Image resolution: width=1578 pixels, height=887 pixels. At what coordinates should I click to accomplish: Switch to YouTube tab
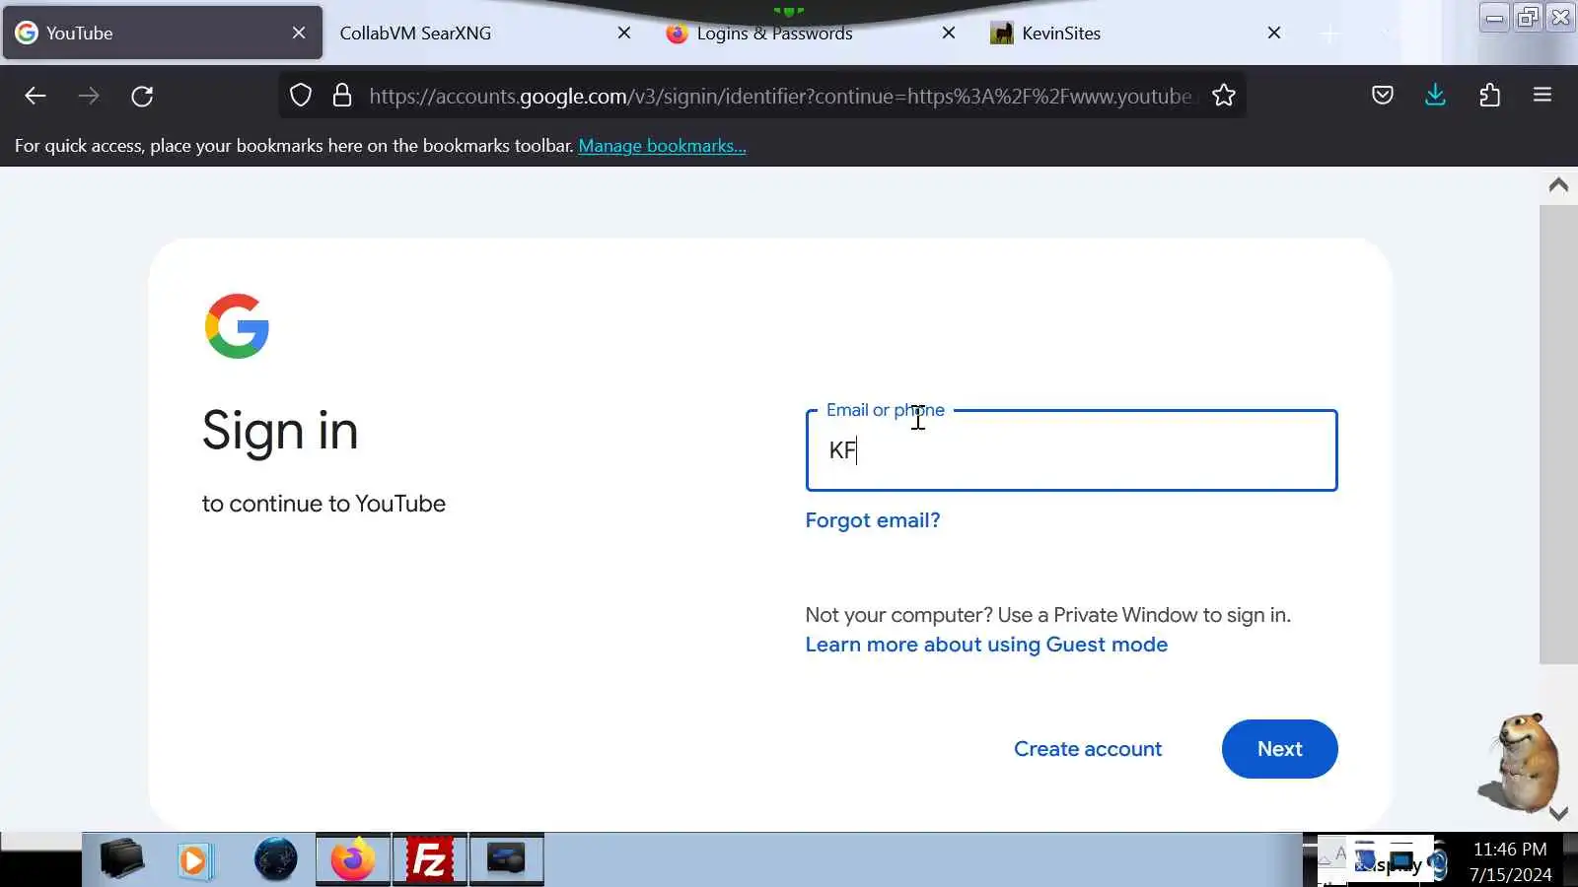tap(163, 33)
